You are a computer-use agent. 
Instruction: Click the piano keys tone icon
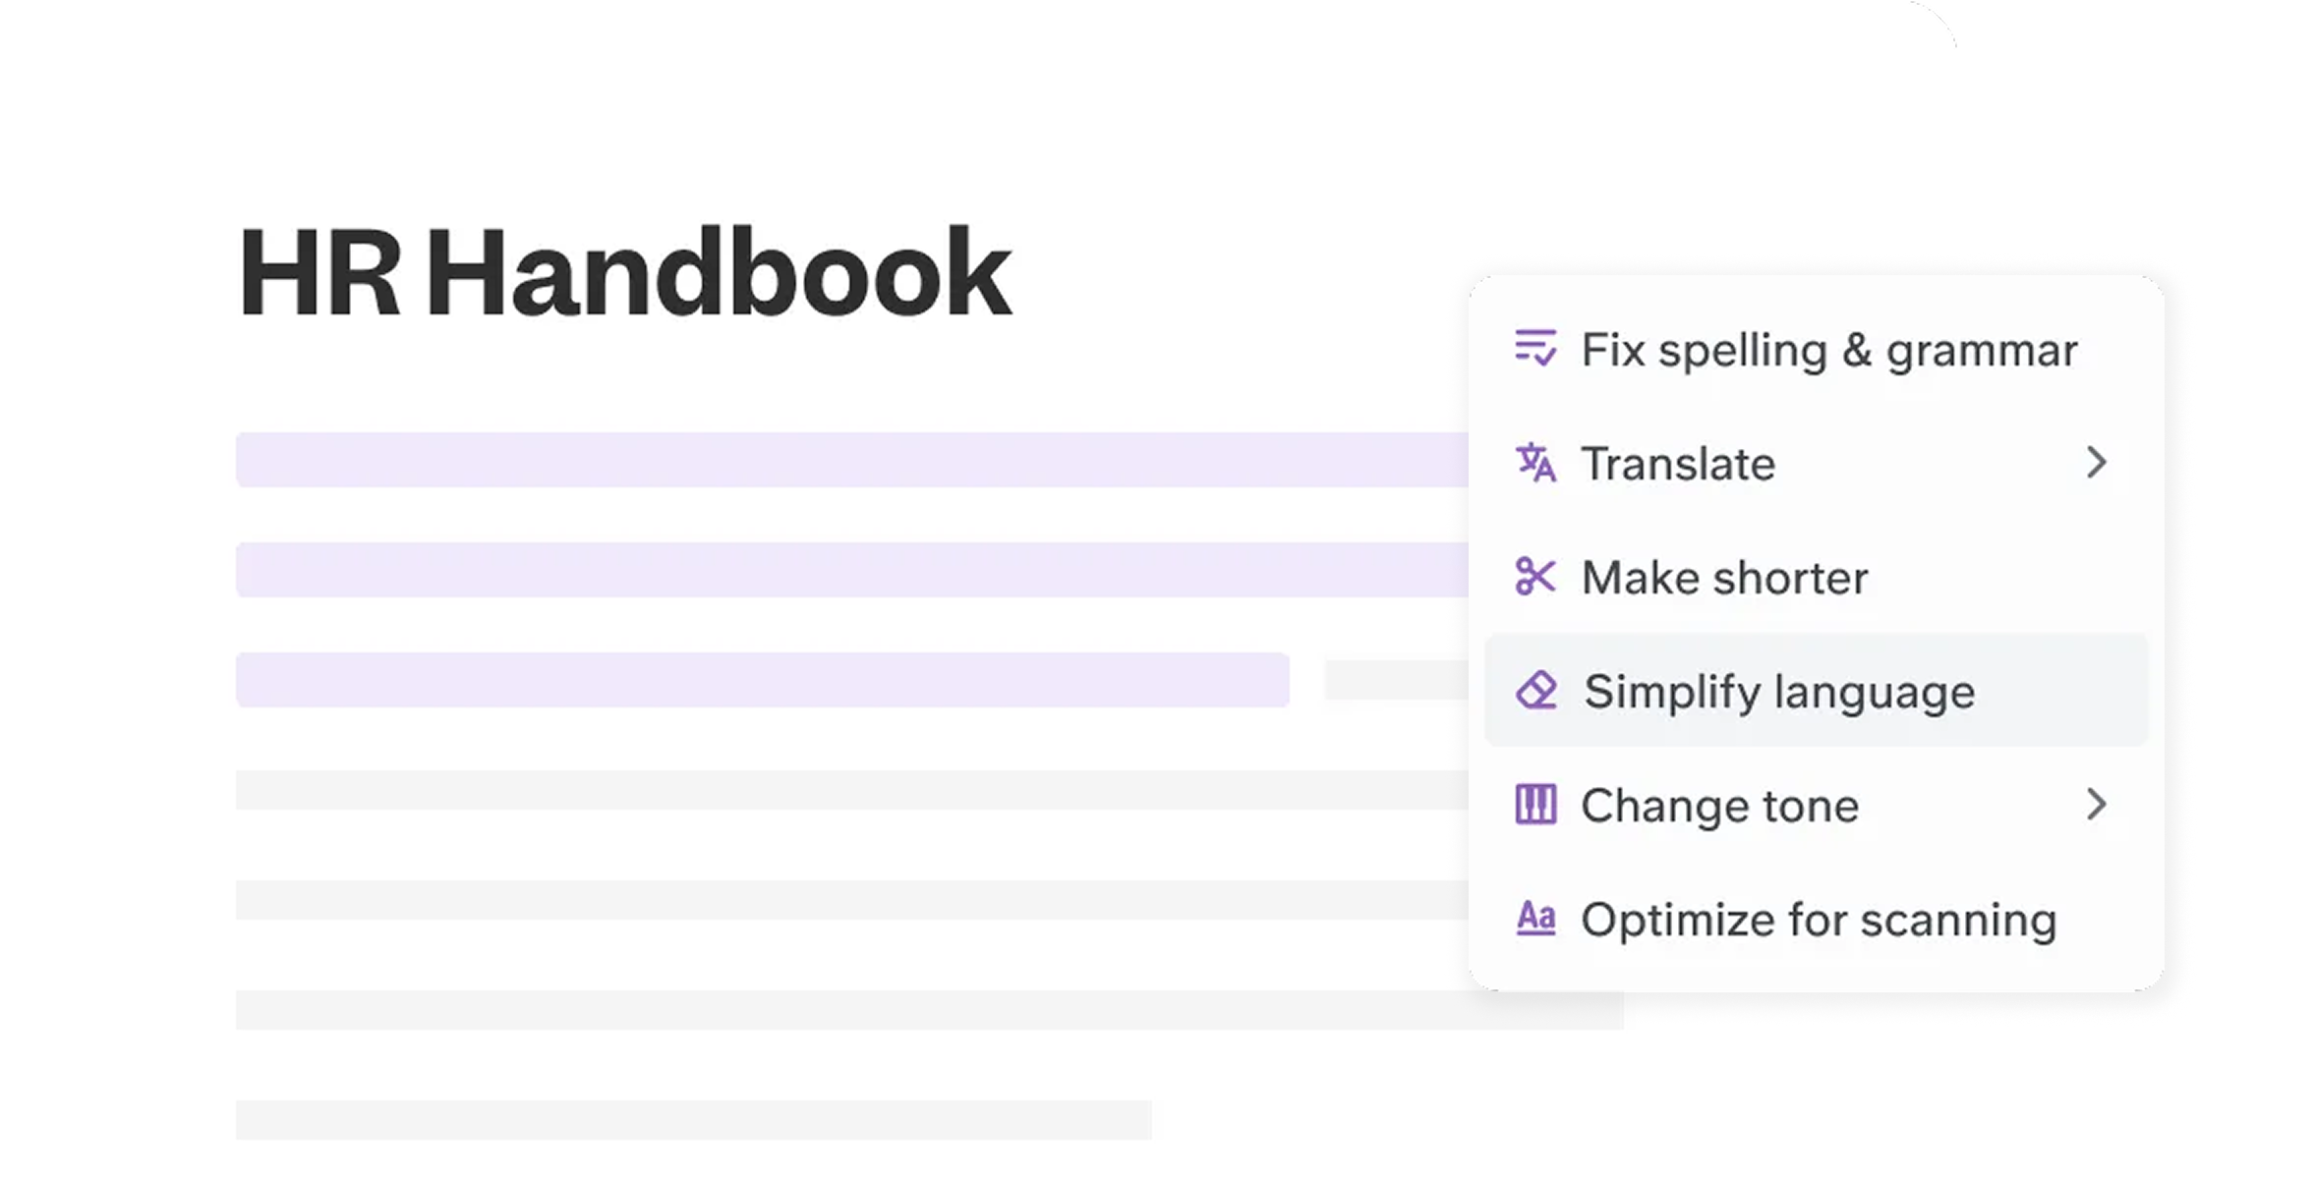click(x=1535, y=805)
